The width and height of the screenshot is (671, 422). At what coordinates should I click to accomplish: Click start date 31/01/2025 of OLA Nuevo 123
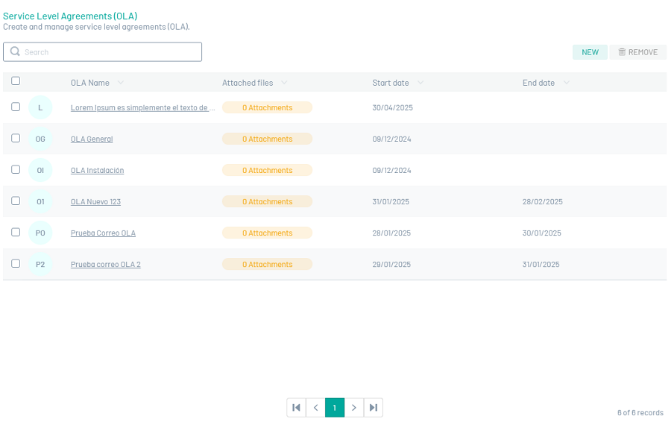pos(391,201)
